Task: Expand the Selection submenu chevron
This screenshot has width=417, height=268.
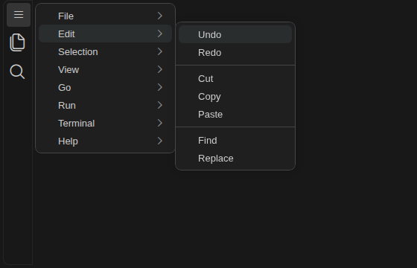Action: point(160,51)
